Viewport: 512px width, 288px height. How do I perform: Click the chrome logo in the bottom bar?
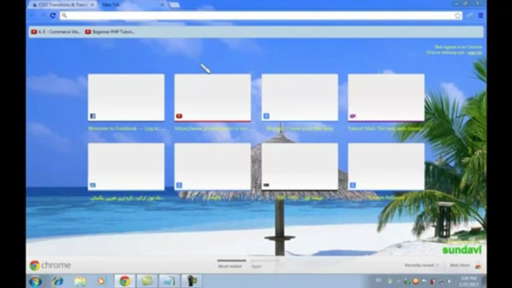50,265
